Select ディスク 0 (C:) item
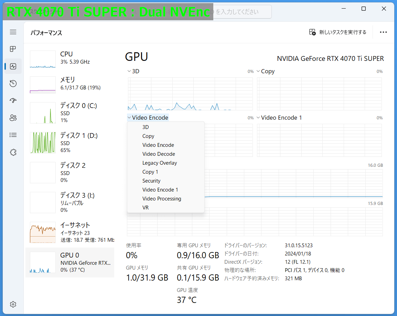 (x=70, y=112)
